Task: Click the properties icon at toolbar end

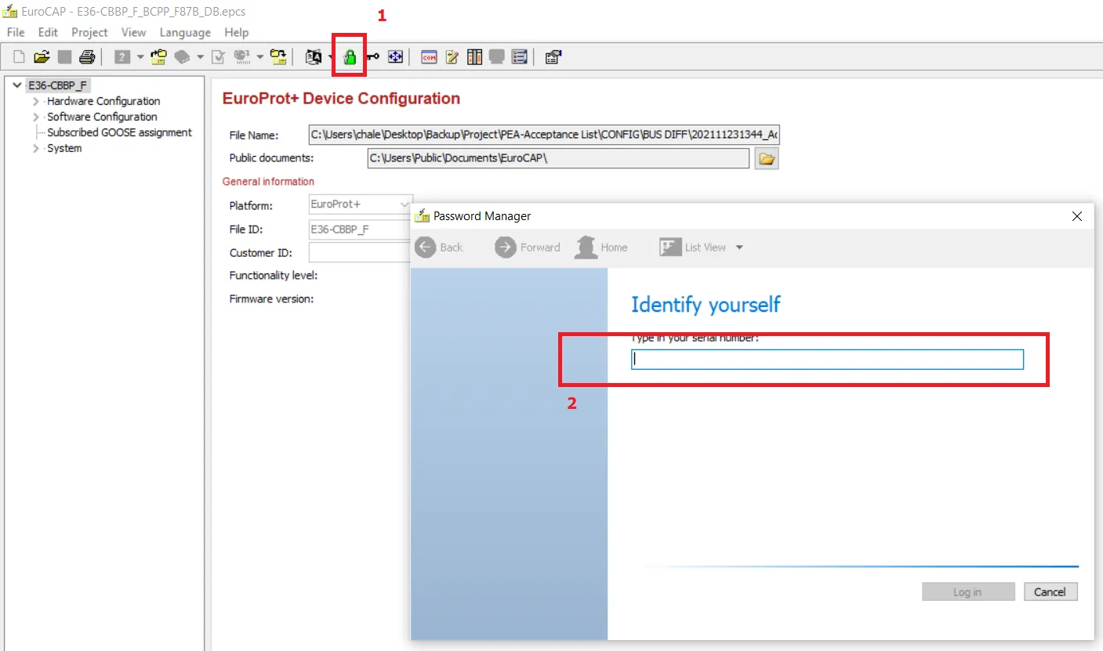Action: [x=553, y=56]
